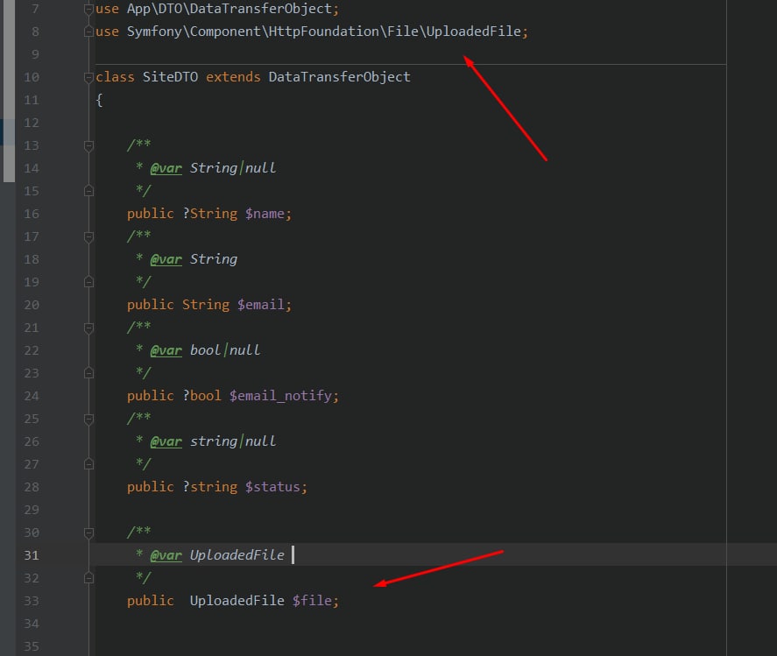The image size is (777, 656).
Task: Click the fold end marker at line 19
Action: (x=88, y=282)
